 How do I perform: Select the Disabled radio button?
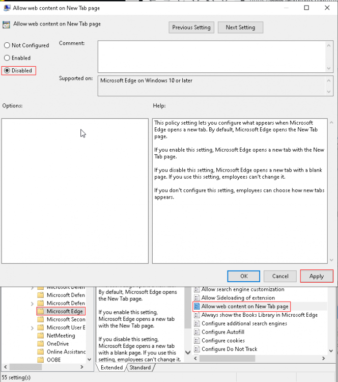[7, 71]
